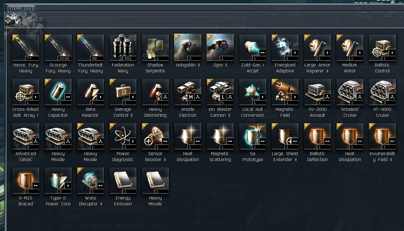Viewport: 404px width, 231px height.
Task: Click the Cold-Gas I Arcjet thruster icon
Action: coord(253,48)
